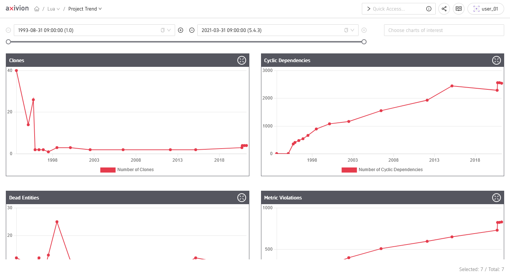Click plus icon after the 1.0 version
This screenshot has width=510, height=279.
pyautogui.click(x=181, y=30)
